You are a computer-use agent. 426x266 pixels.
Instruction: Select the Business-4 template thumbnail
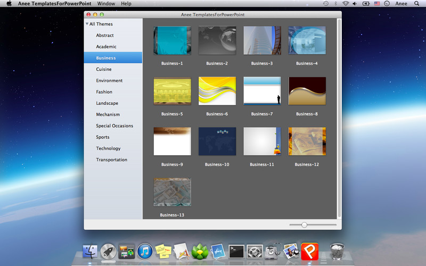[x=307, y=40]
